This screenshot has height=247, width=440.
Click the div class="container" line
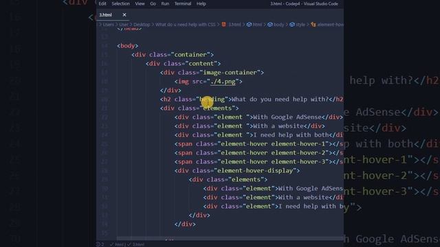point(173,55)
